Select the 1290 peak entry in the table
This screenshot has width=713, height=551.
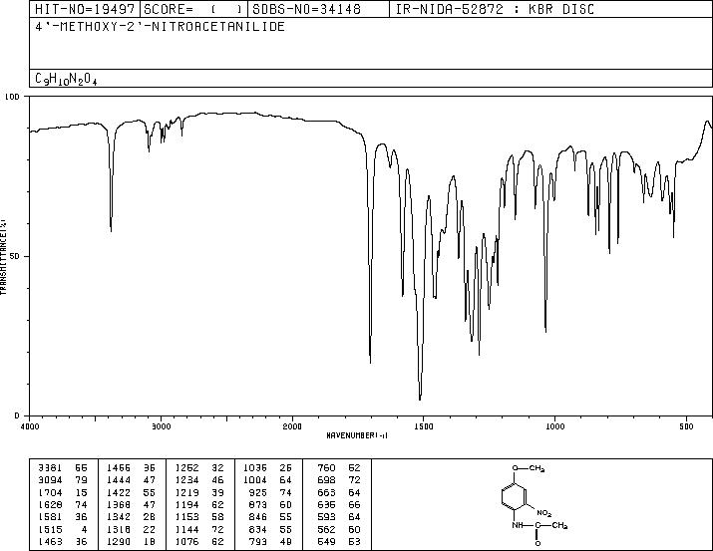131,541
